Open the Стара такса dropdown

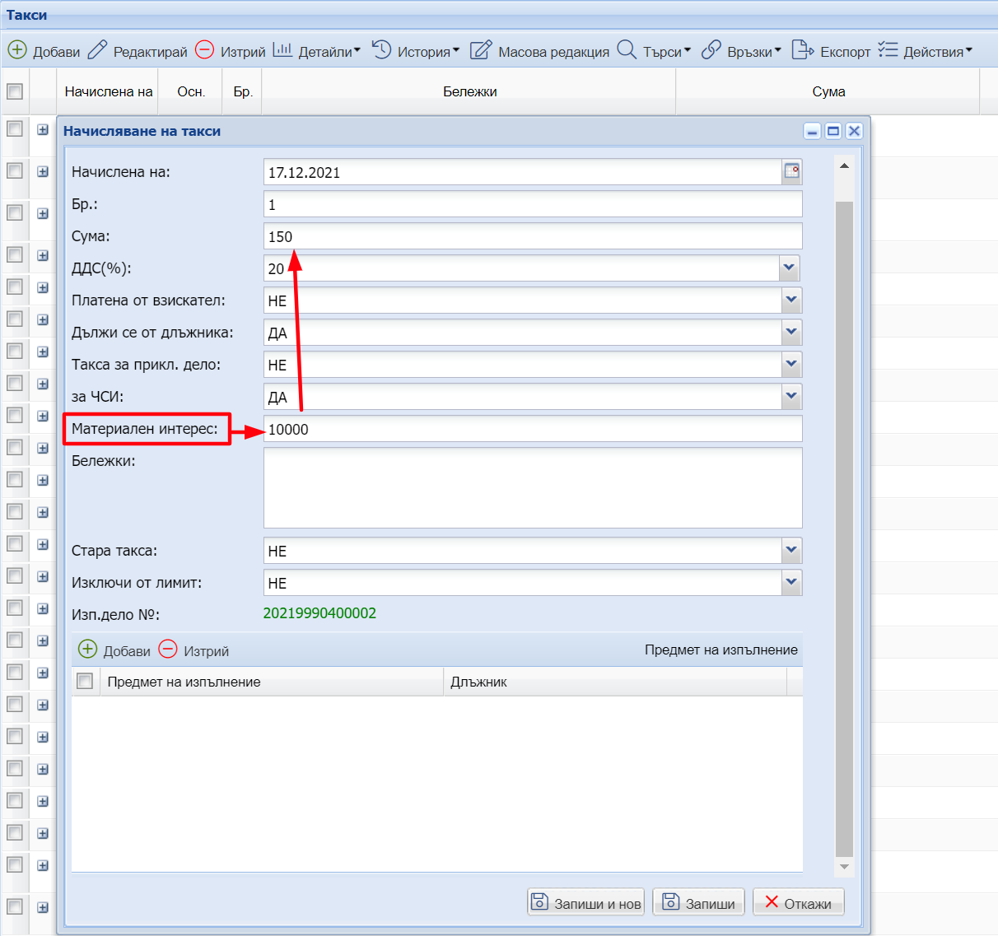point(790,550)
